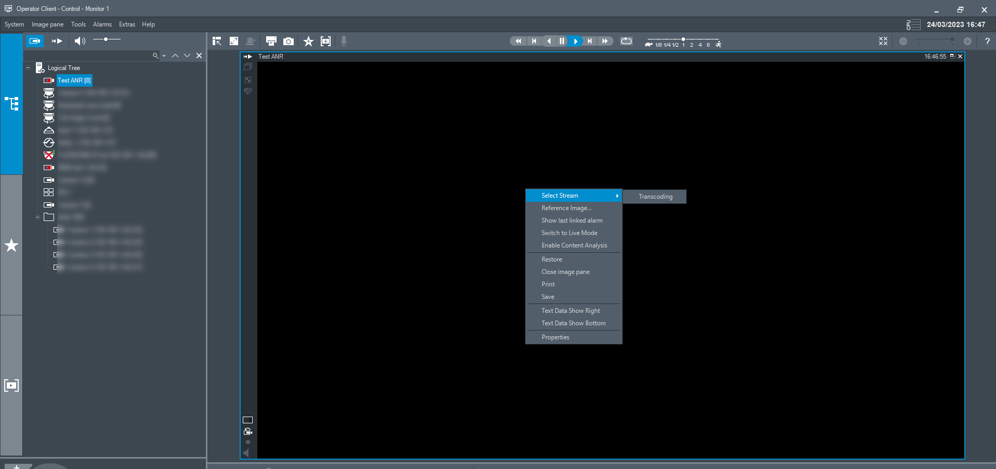
Task: Collapse the folder node in the tree
Action: pos(37,217)
